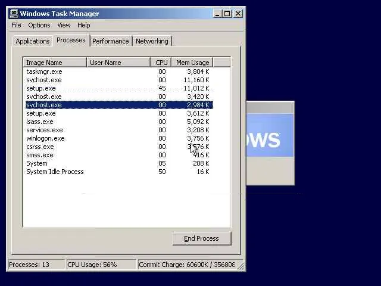This screenshot has width=381, height=286.
Task: Click Processes: 13 in status bar
Action: [x=36, y=265]
